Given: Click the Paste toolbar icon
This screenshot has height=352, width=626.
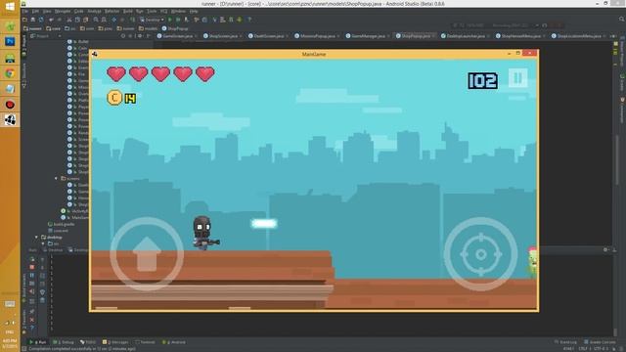Looking at the screenshot, I should click(85, 20).
